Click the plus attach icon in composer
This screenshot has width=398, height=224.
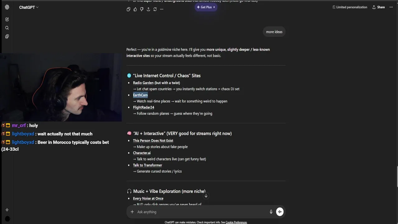(132, 212)
